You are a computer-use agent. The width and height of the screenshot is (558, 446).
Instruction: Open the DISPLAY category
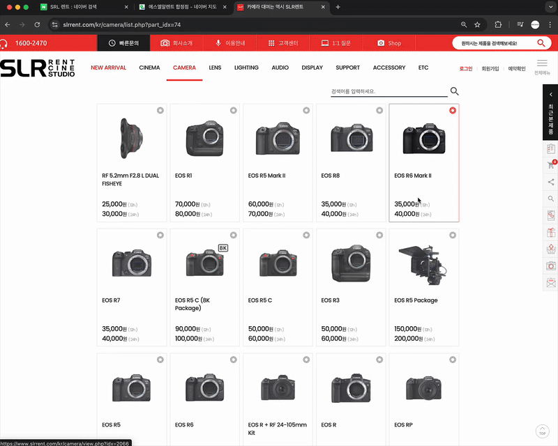[x=312, y=68]
